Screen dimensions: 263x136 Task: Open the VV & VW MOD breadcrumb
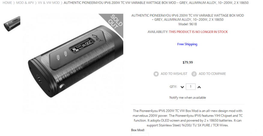(49, 3)
